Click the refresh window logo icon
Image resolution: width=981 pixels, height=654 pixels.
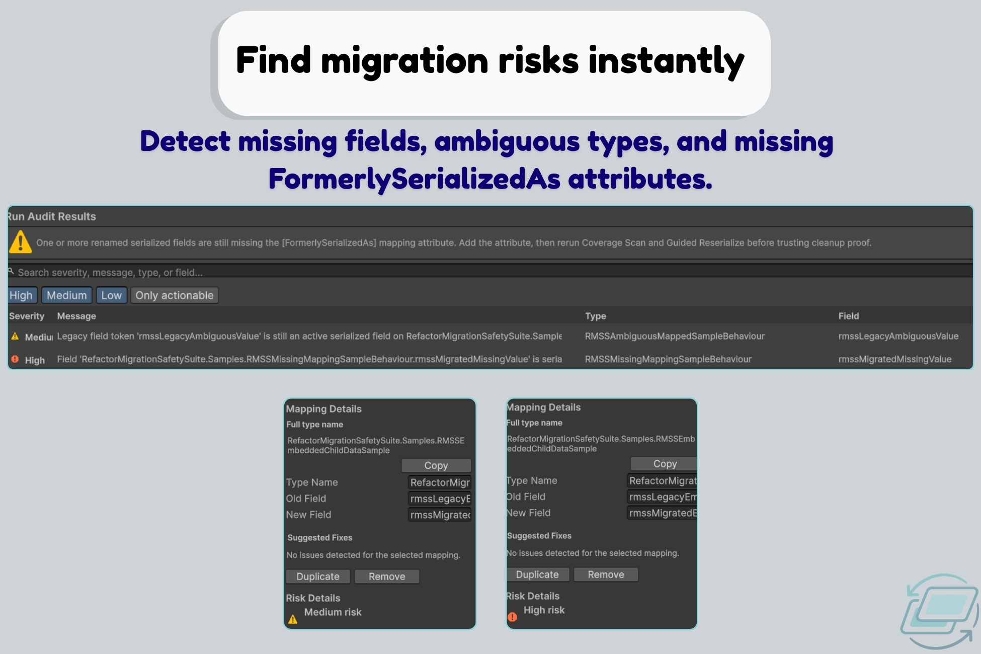coord(939,611)
